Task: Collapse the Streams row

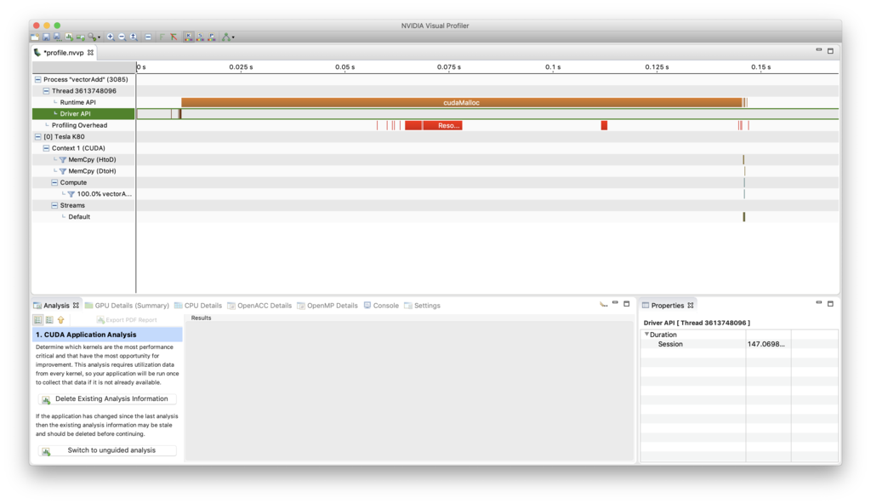Action: pyautogui.click(x=54, y=205)
